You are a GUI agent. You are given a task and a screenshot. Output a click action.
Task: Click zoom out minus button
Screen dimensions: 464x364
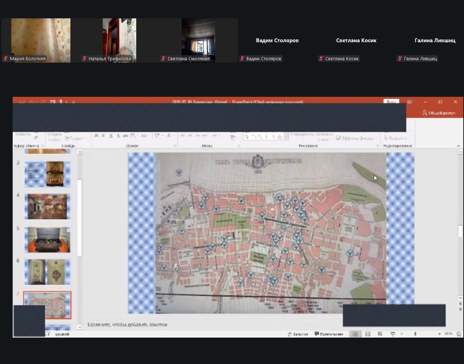(x=402, y=334)
